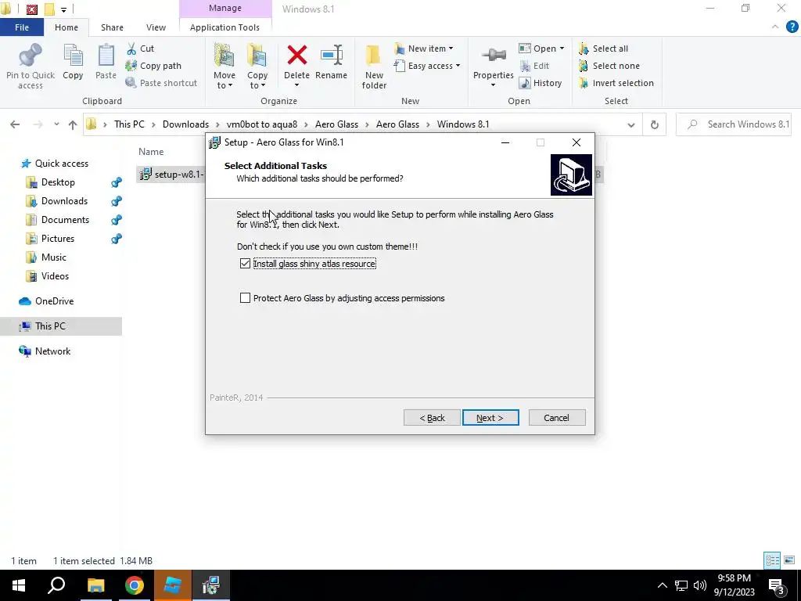The height and width of the screenshot is (601, 801).
Task: Open recent locations dropdown arrow
Action: [56, 124]
